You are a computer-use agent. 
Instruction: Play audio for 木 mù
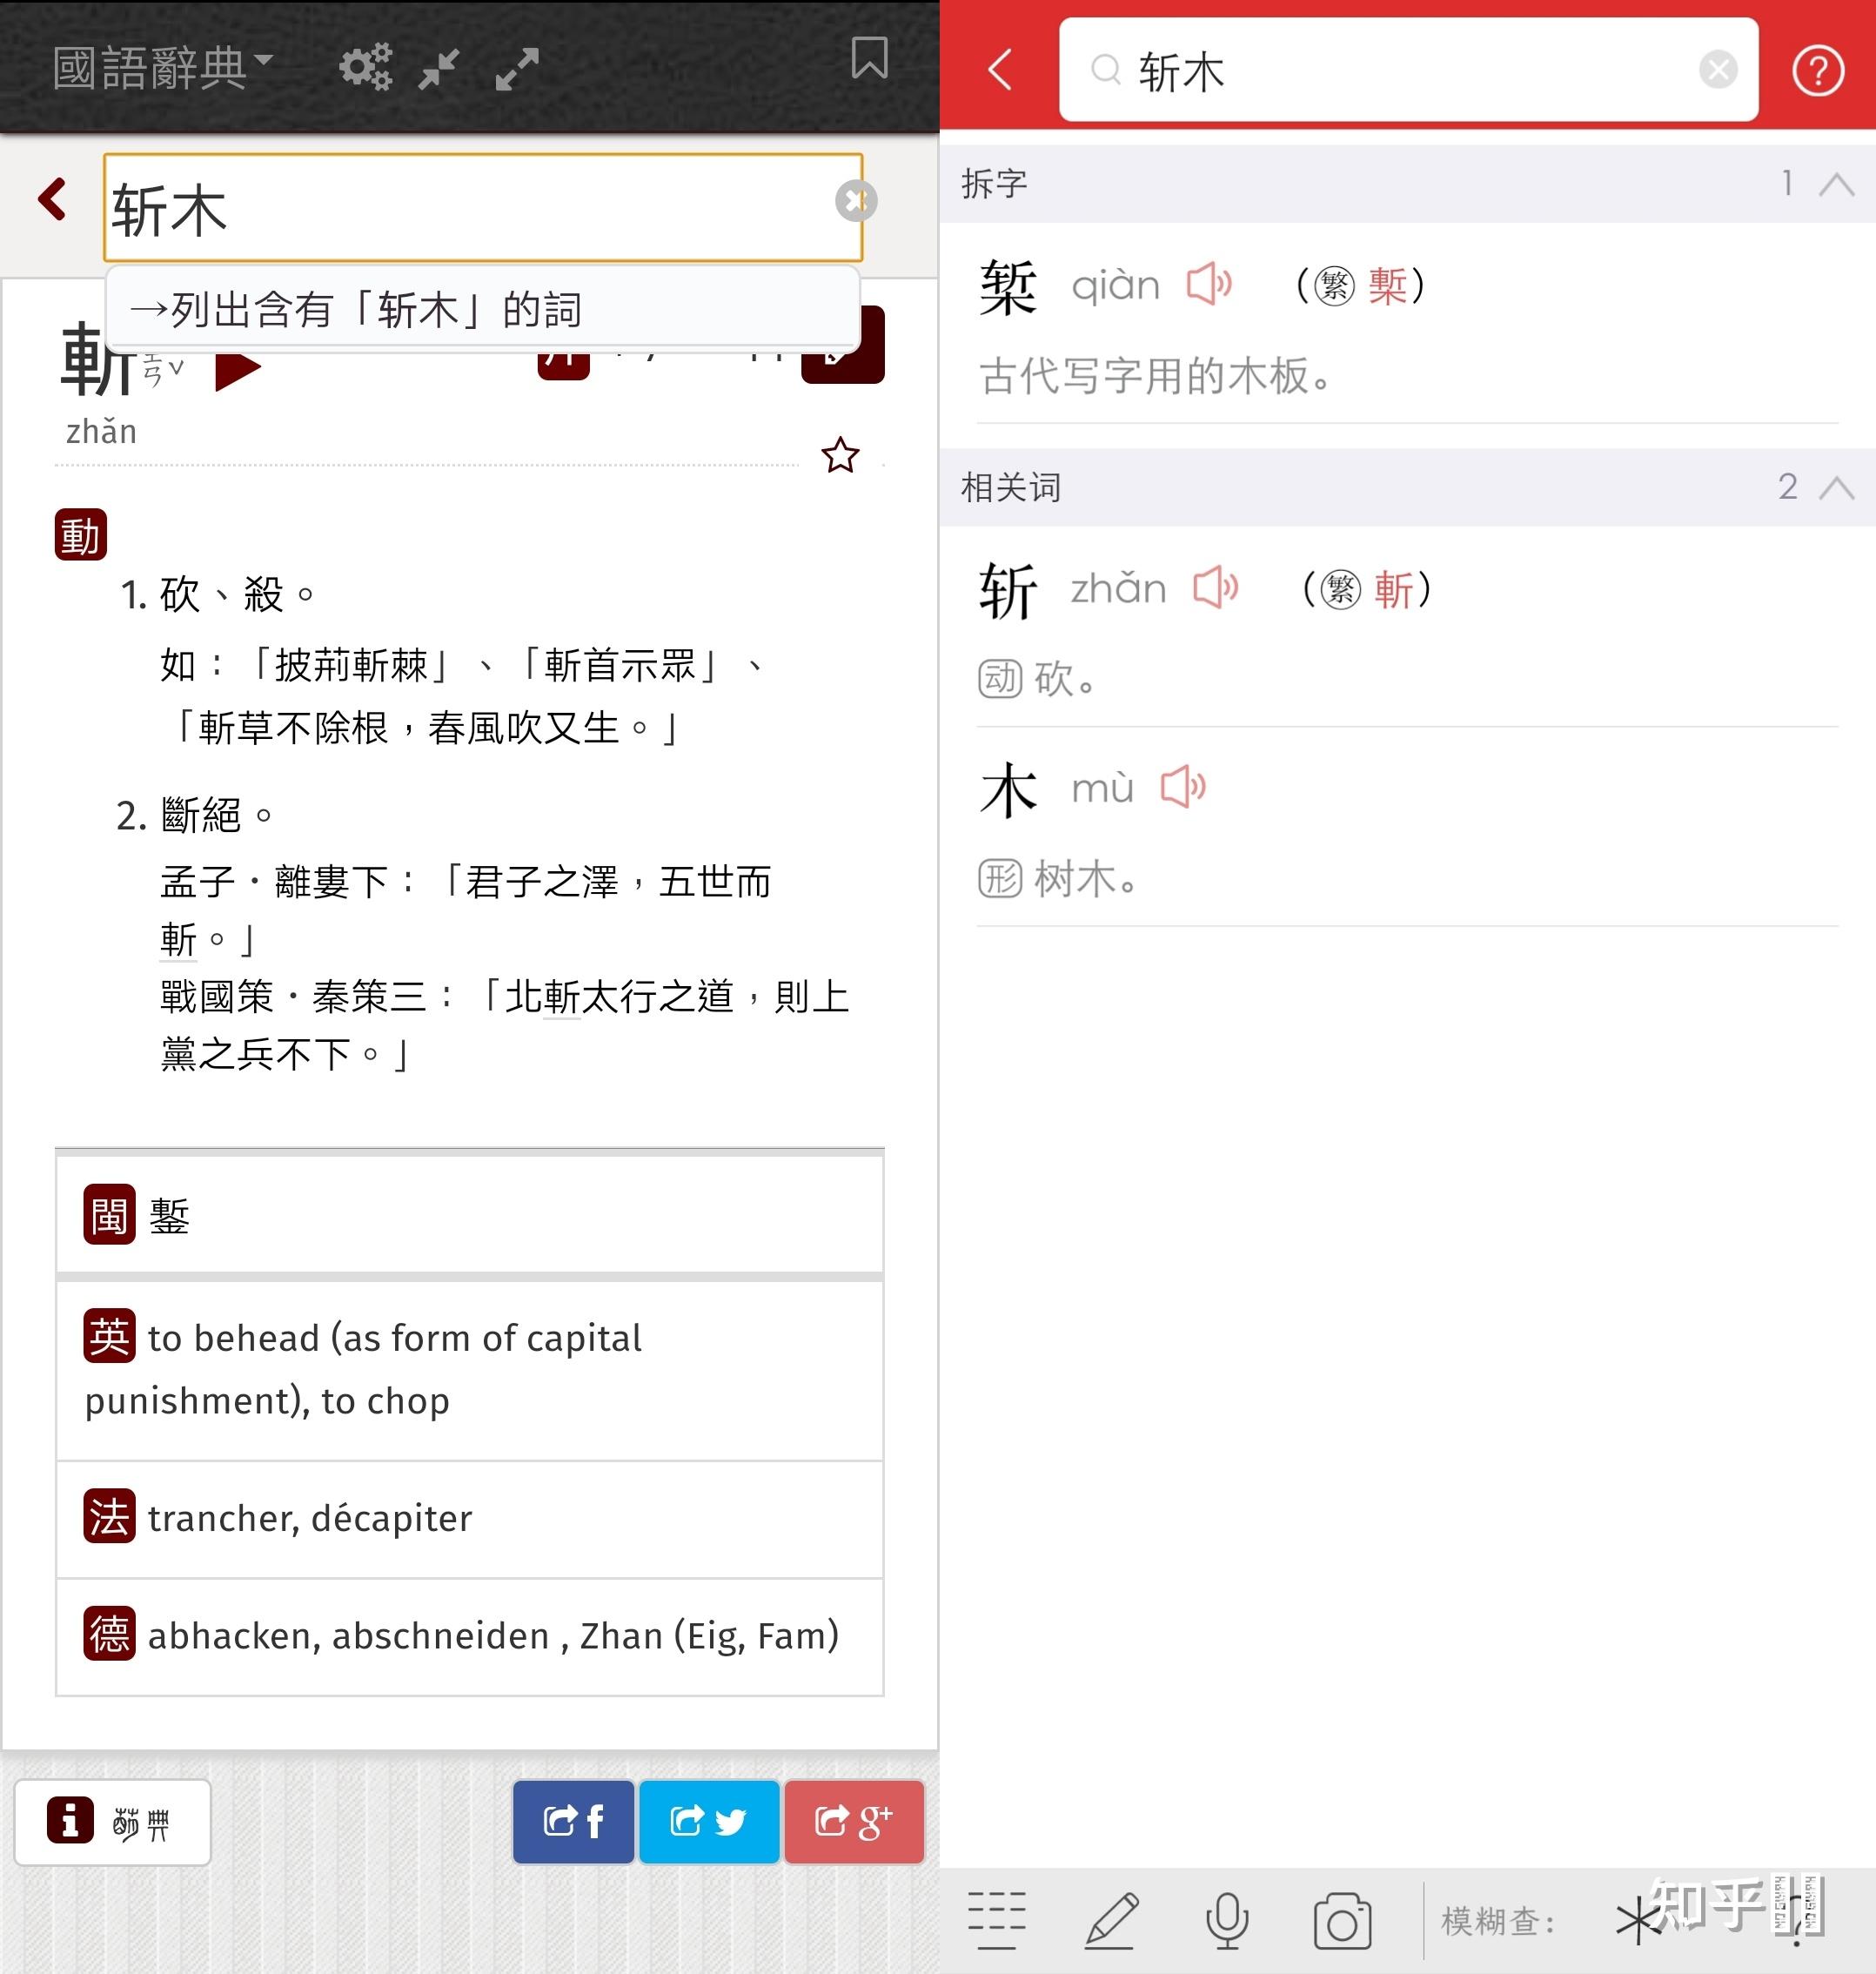1182,788
